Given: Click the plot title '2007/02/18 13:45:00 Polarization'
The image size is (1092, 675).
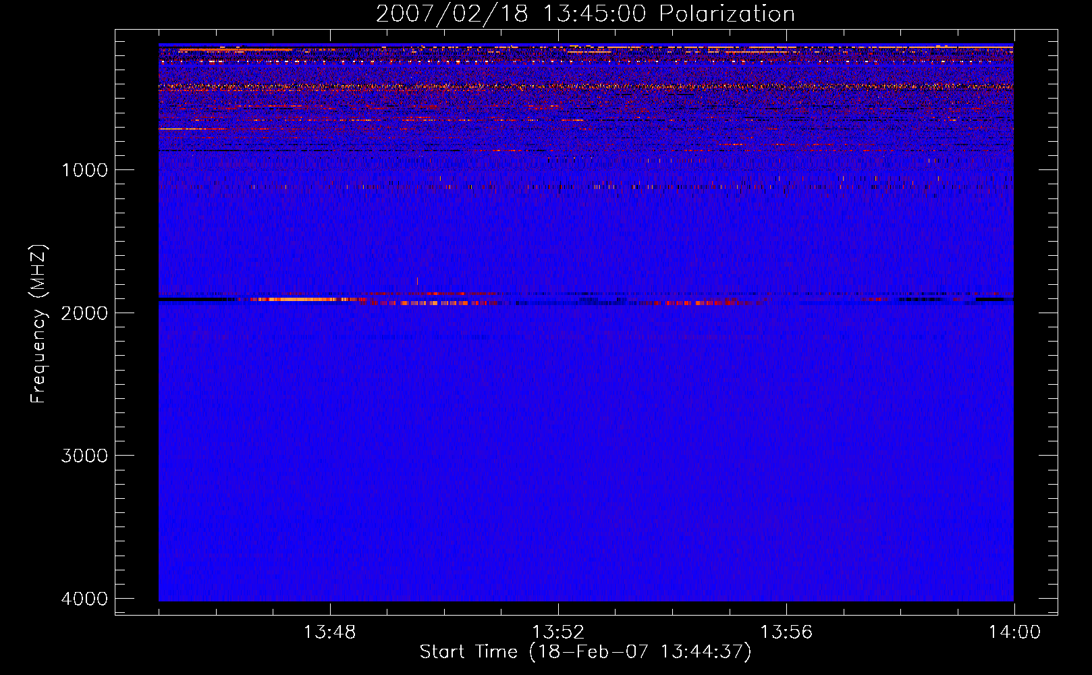Looking at the screenshot, I should (x=585, y=14).
